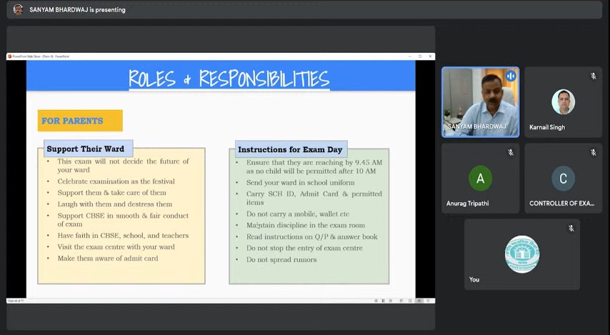Select Karnail Singh's profile photo
Image resolution: width=610 pixels, height=335 pixels.
563,101
